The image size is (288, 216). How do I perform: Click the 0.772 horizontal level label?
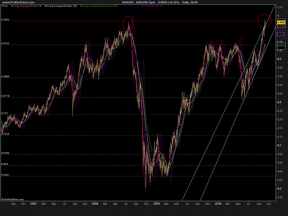pyautogui.click(x=5, y=113)
